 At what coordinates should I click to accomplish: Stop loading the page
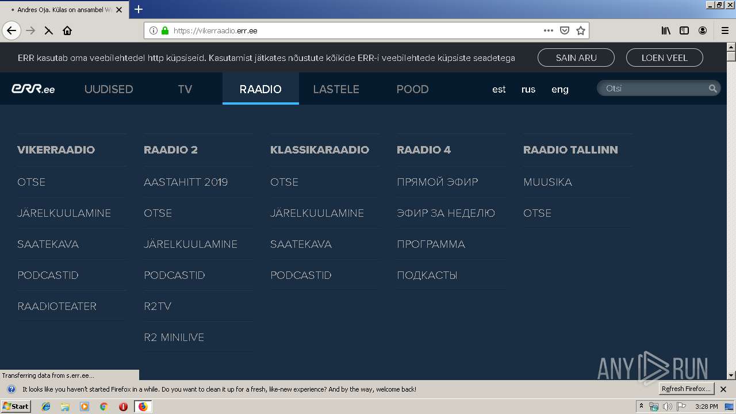point(49,30)
